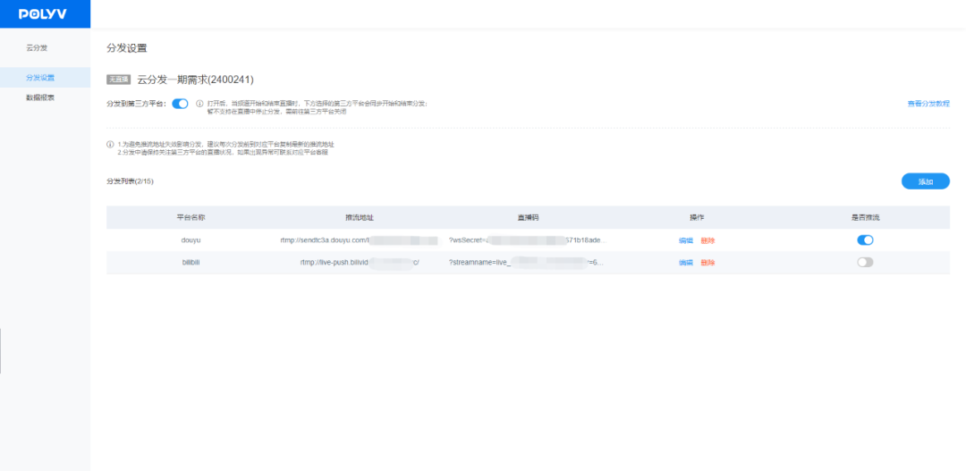Image resolution: width=966 pixels, height=471 pixels.
Task: Click 删除 for the bilibili row
Action: 708,263
